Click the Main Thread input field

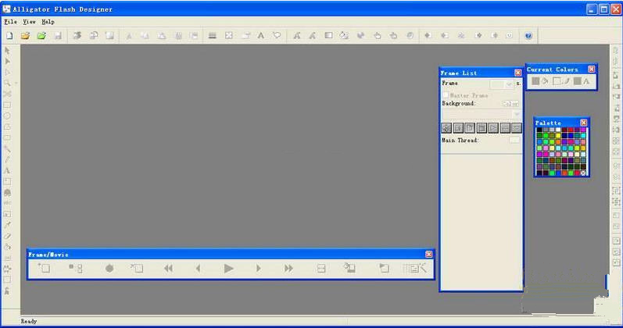[x=514, y=140]
